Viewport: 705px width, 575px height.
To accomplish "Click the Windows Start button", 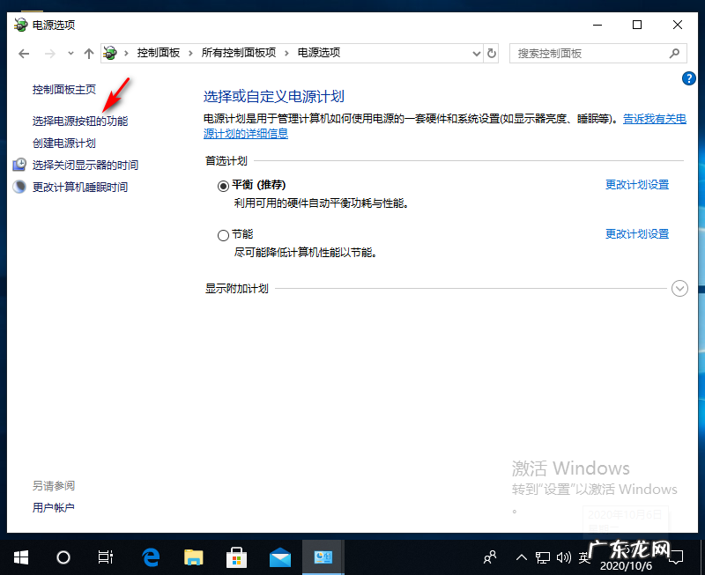I will click(x=20, y=557).
